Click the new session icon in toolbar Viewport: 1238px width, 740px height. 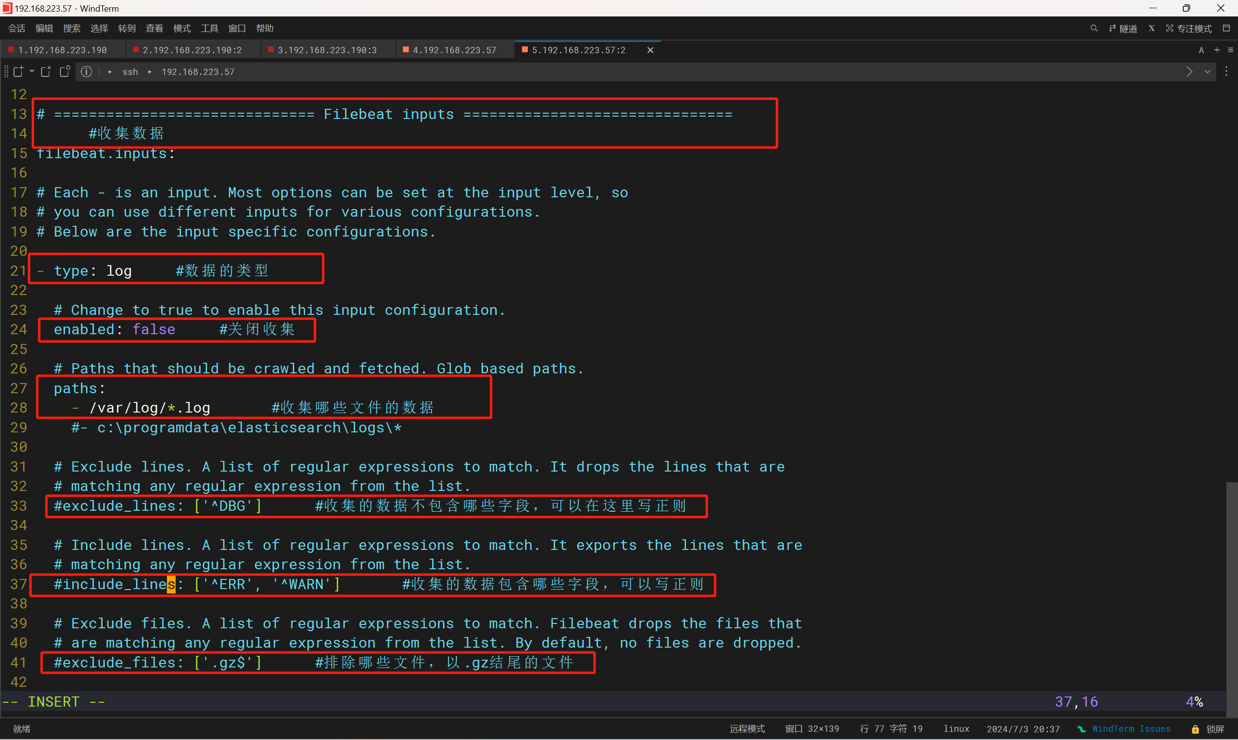click(18, 71)
